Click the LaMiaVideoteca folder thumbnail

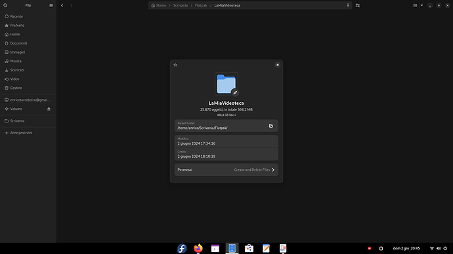point(226,84)
